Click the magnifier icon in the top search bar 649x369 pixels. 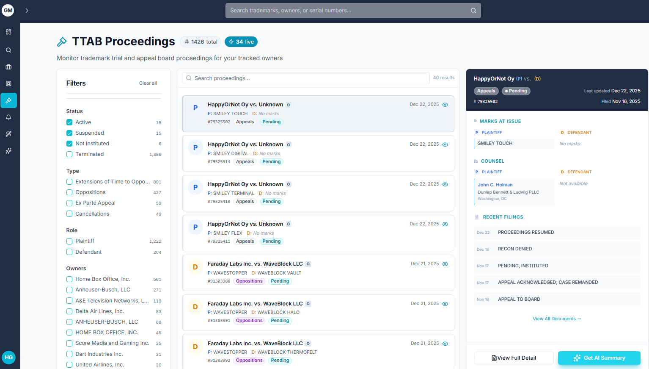[x=473, y=11]
